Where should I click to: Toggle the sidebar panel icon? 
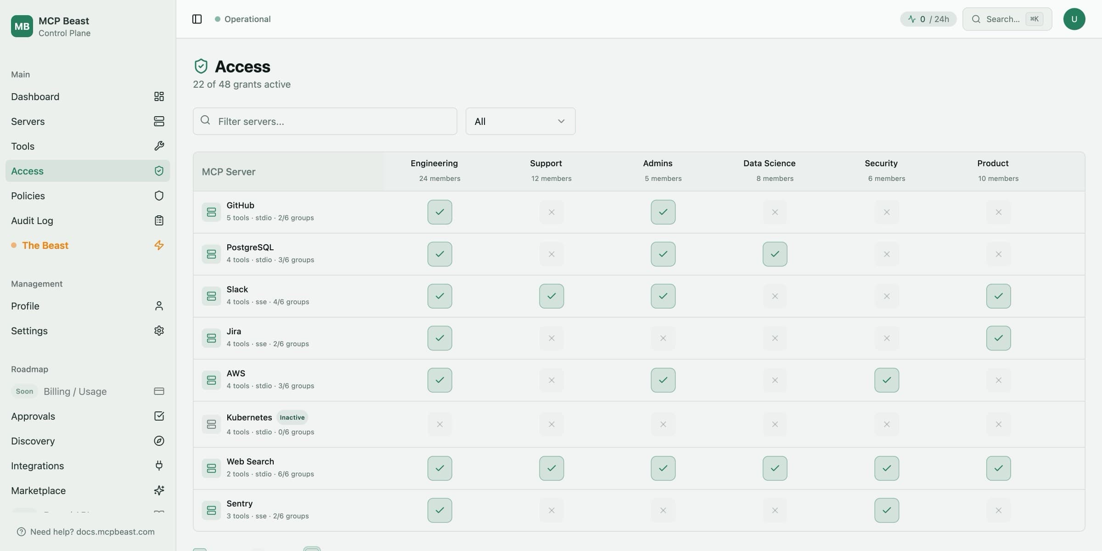(x=197, y=19)
